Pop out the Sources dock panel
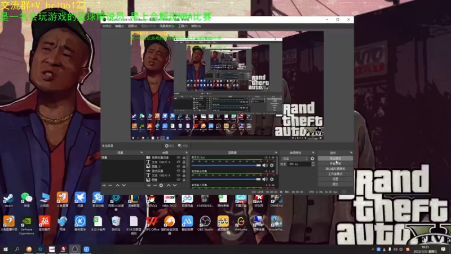This screenshot has width=451, height=254. [187, 152]
